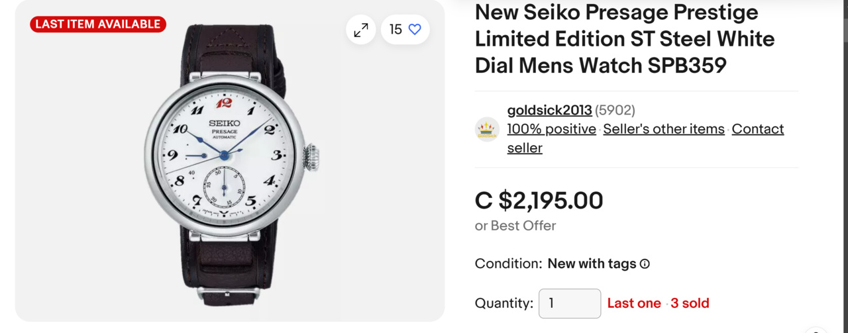Click the C $2,195.00 price

click(539, 200)
